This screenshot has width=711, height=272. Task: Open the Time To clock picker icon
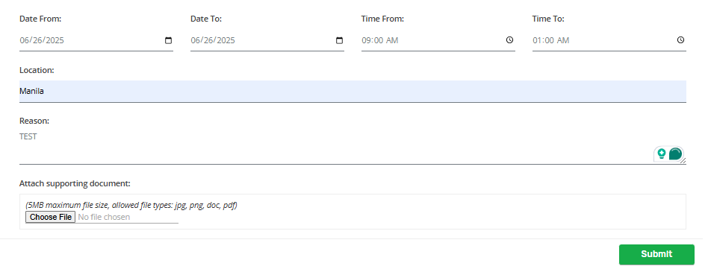coord(680,39)
